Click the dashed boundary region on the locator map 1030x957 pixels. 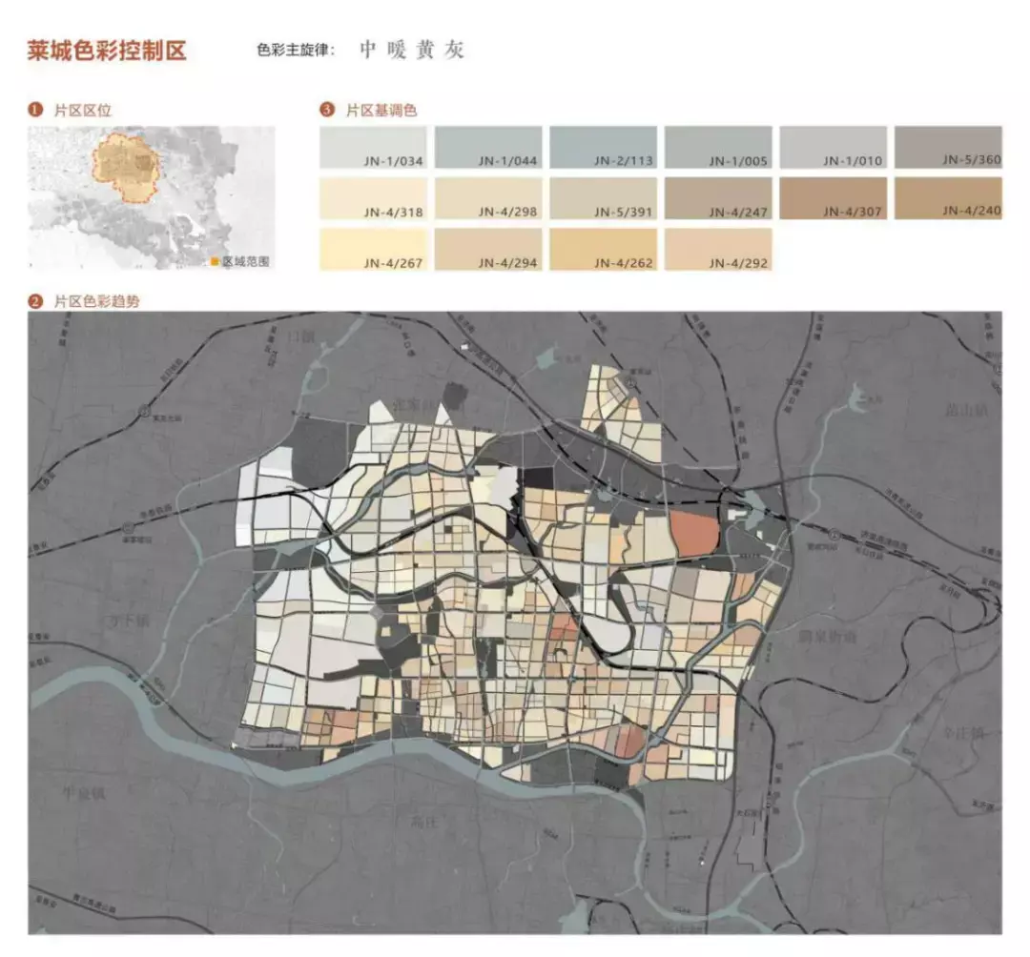pyautogui.click(x=124, y=167)
